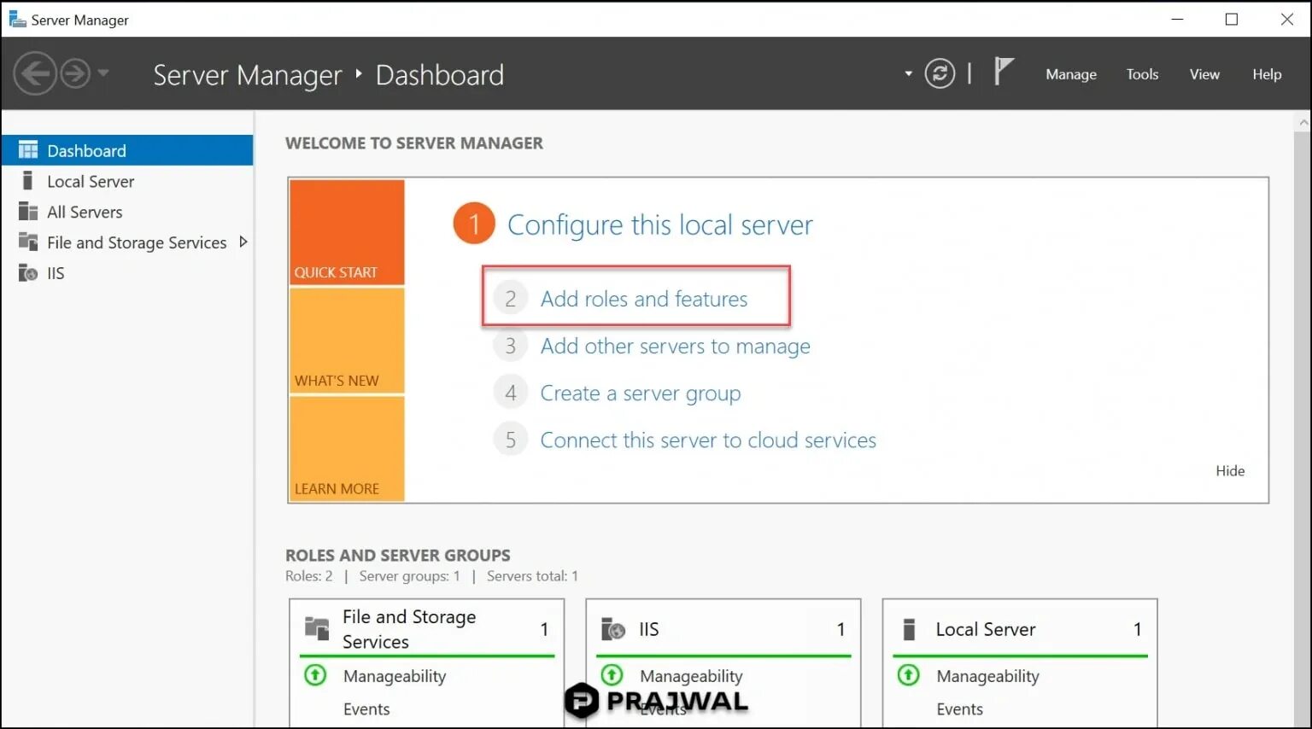Open the Tools menu
This screenshot has width=1312, height=729.
click(1142, 74)
